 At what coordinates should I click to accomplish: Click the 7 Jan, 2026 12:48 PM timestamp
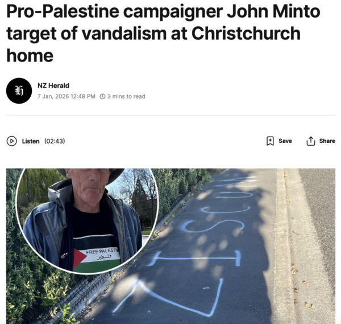point(66,96)
